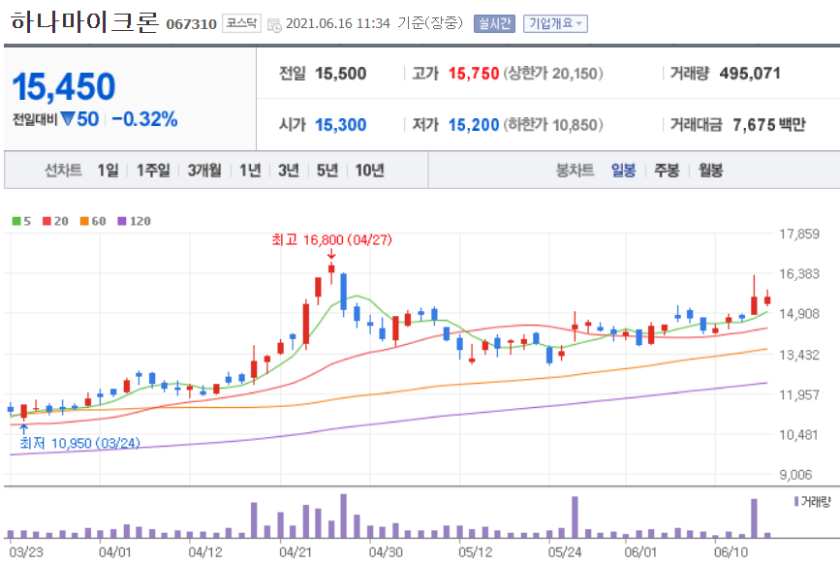Click the lower limit text 하한가 10,850
Viewport: 840px width, 564px height.
(x=553, y=125)
